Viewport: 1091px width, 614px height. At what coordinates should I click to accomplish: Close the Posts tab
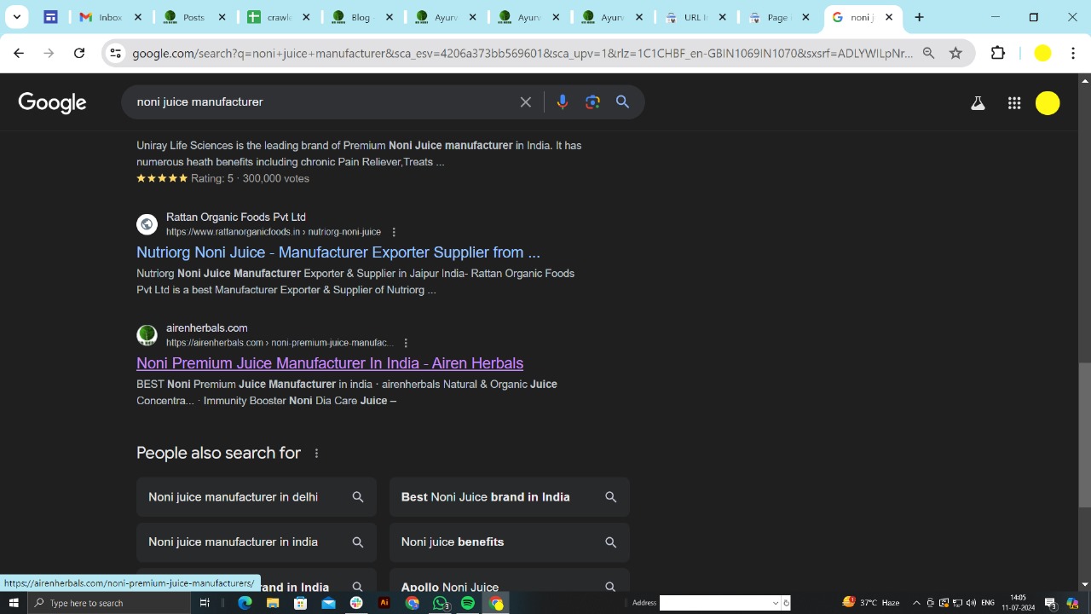tap(222, 17)
